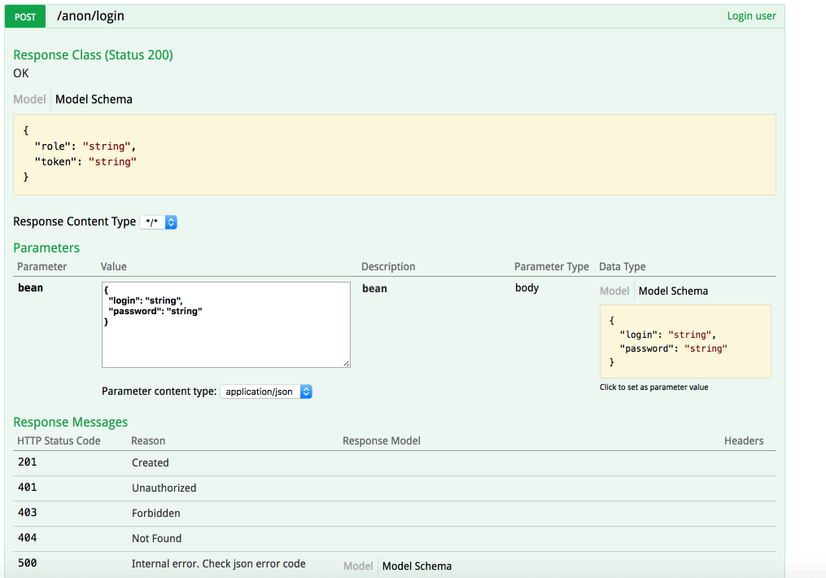Click the Login user link

point(751,16)
